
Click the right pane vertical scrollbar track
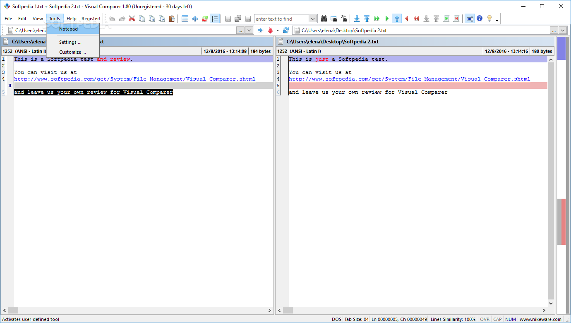(x=551, y=181)
